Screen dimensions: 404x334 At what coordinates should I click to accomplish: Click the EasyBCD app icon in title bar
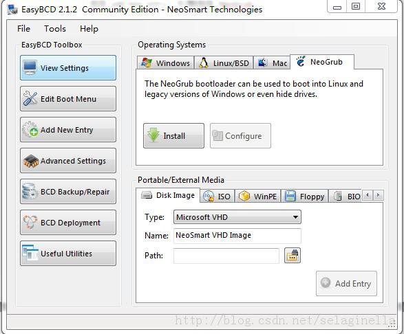tap(12, 10)
